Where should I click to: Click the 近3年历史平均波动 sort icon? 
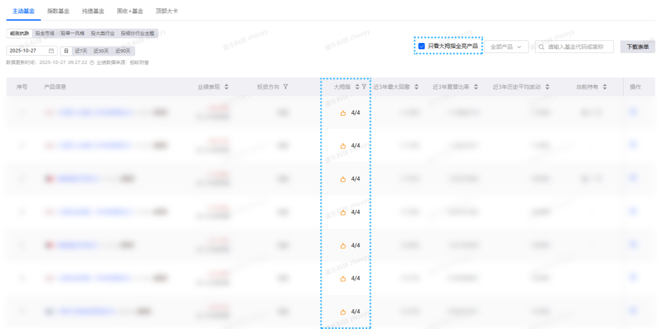point(547,87)
